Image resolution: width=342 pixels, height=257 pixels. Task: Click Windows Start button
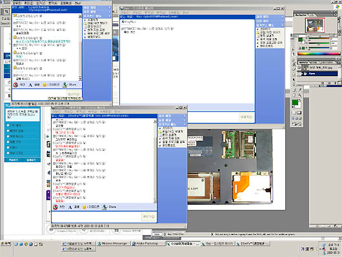6,243
